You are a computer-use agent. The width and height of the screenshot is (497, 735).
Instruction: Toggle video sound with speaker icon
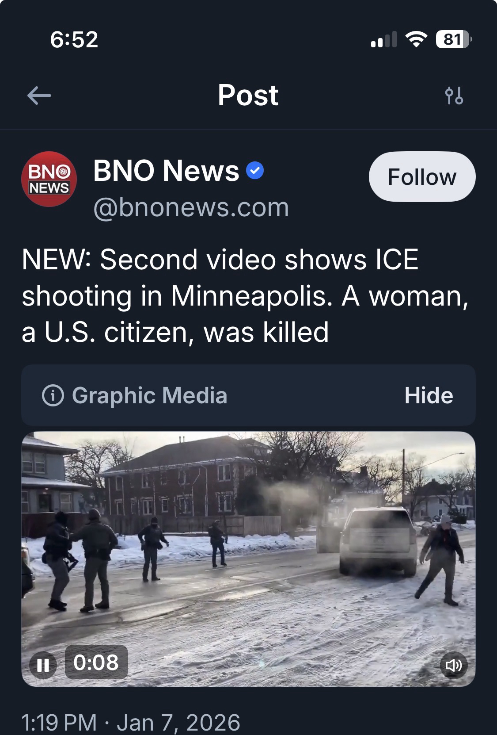(453, 665)
